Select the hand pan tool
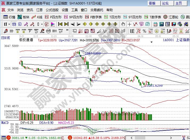Screen dimensions: 190x140 click(123, 24)
